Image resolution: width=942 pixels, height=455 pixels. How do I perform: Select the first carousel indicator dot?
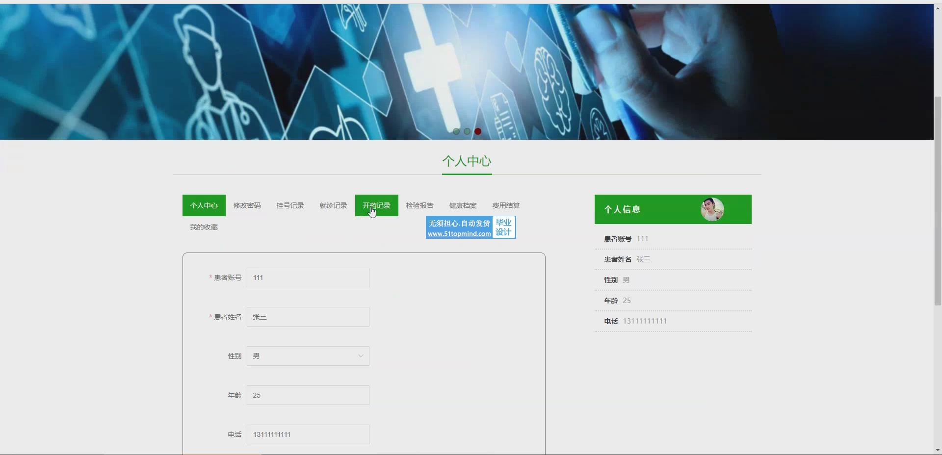pyautogui.click(x=456, y=131)
